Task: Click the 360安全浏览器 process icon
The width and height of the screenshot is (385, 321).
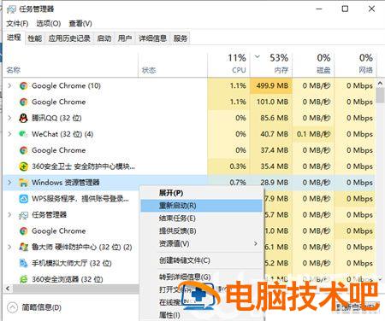Action: pos(23,279)
